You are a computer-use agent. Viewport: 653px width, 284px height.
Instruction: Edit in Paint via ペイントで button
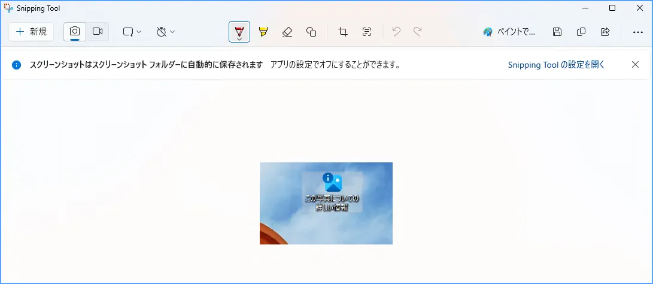(509, 32)
